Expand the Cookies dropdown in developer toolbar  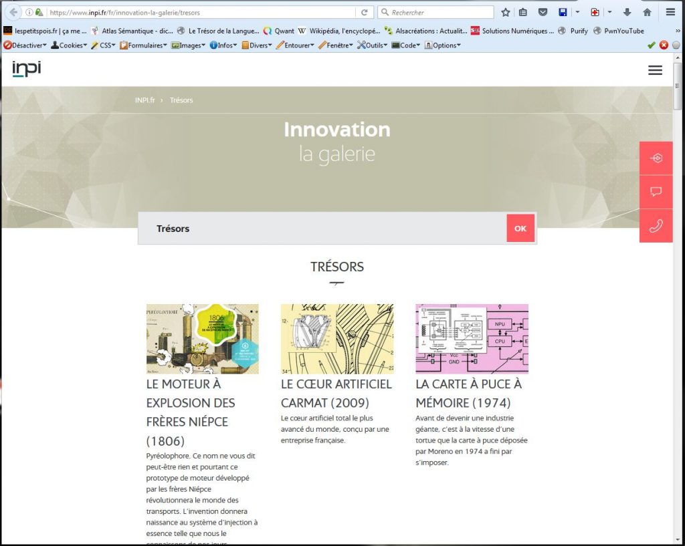69,45
